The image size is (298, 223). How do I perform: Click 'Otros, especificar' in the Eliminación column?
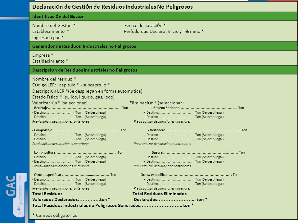[188, 175]
